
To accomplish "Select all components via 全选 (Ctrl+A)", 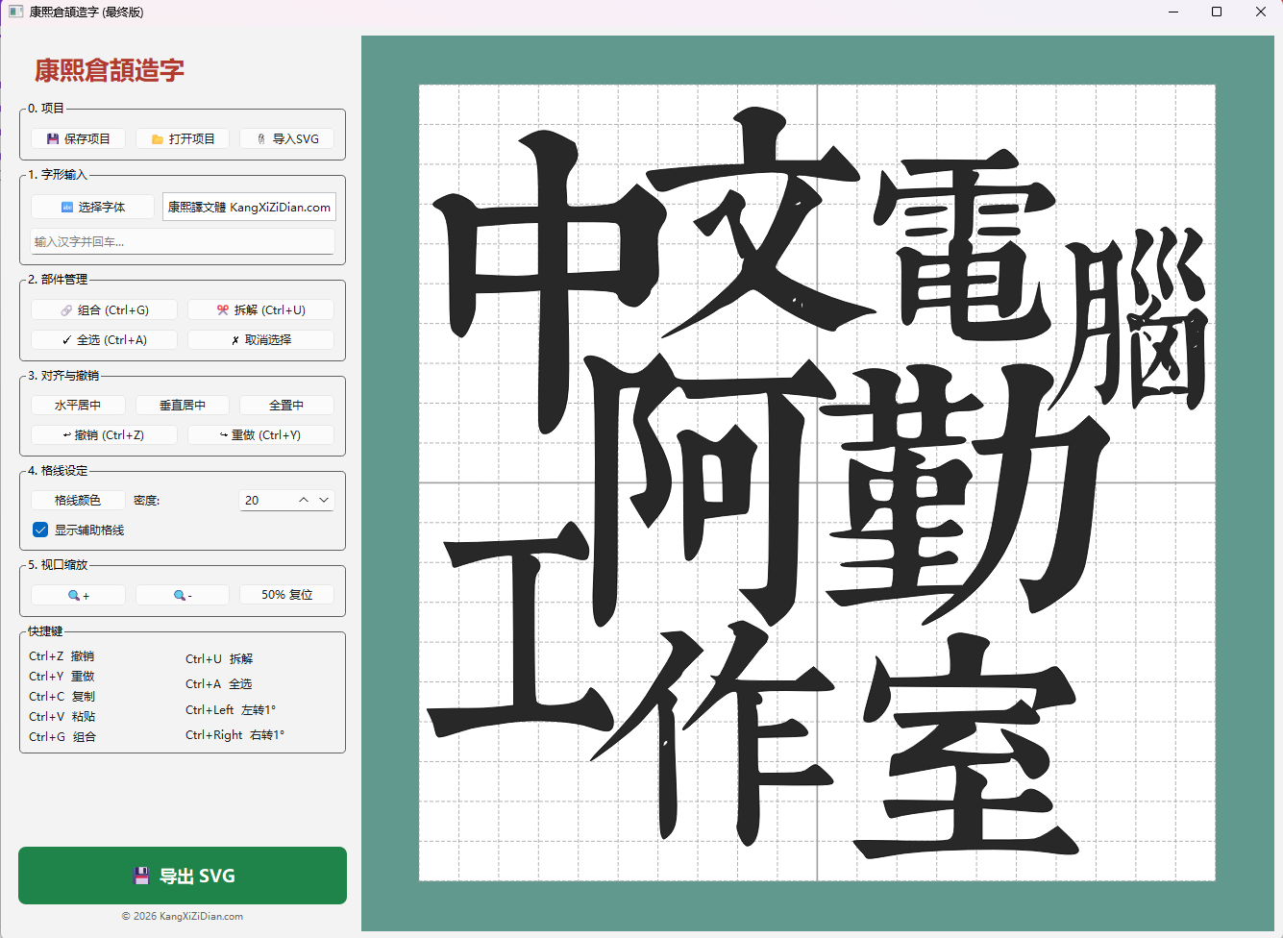I will pyautogui.click(x=105, y=340).
